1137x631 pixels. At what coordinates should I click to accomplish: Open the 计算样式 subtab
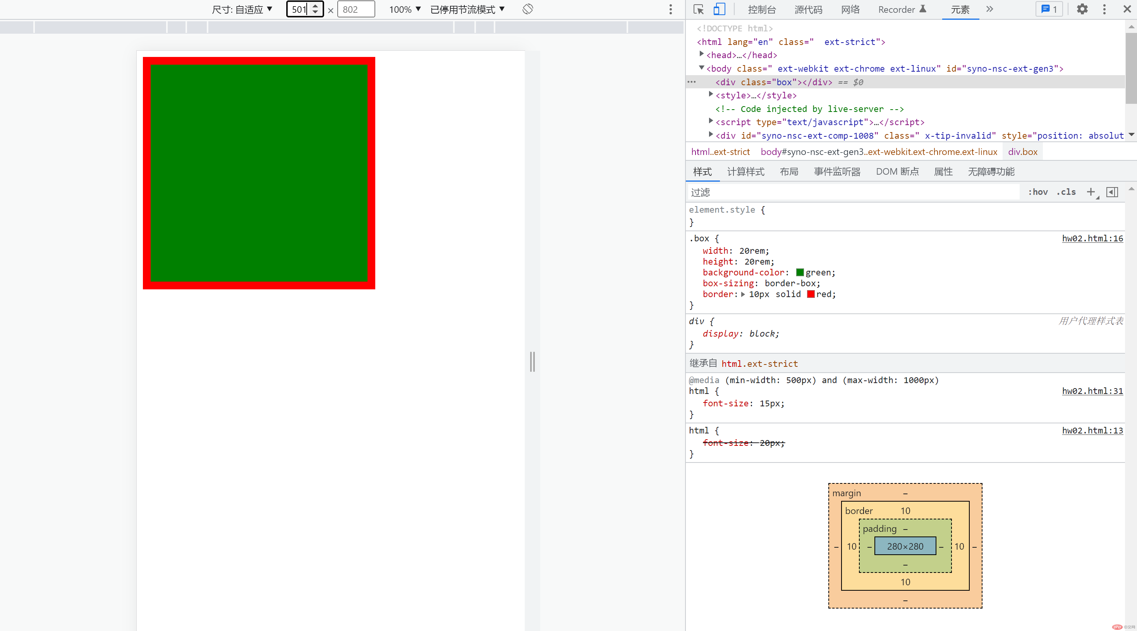(x=745, y=172)
